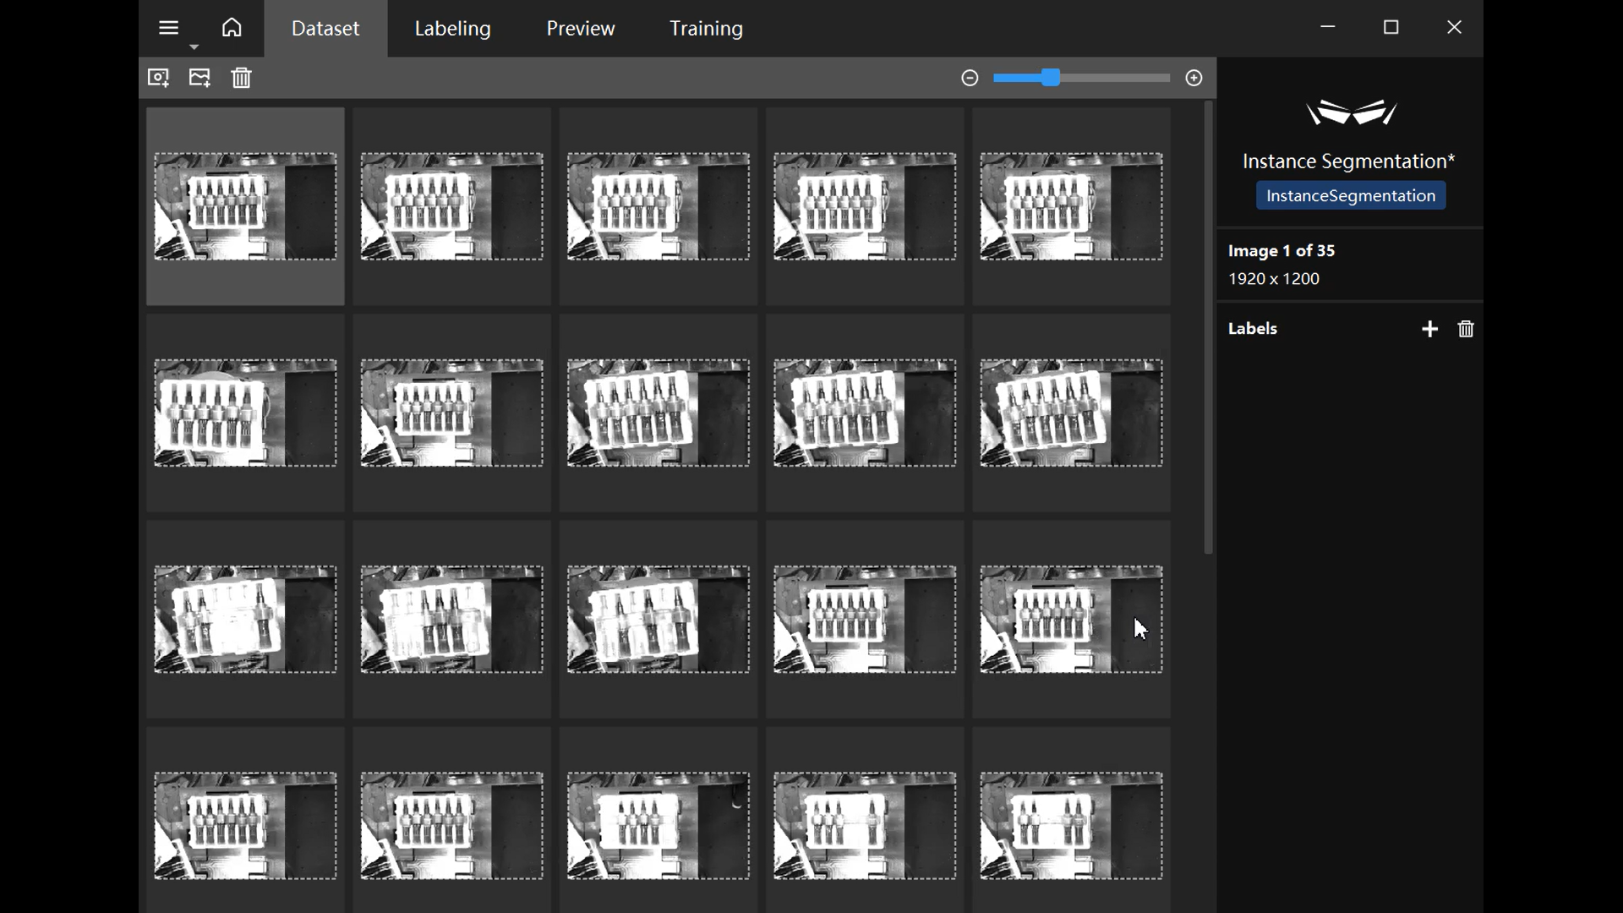Go to the Training tab
This screenshot has width=1623, height=913.
click(706, 29)
